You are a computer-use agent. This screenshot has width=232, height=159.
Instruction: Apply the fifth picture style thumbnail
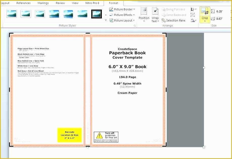coord(68,14)
